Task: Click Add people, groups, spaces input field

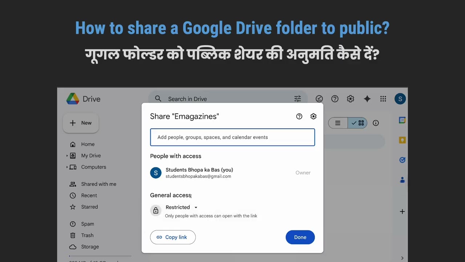Action: (x=232, y=137)
